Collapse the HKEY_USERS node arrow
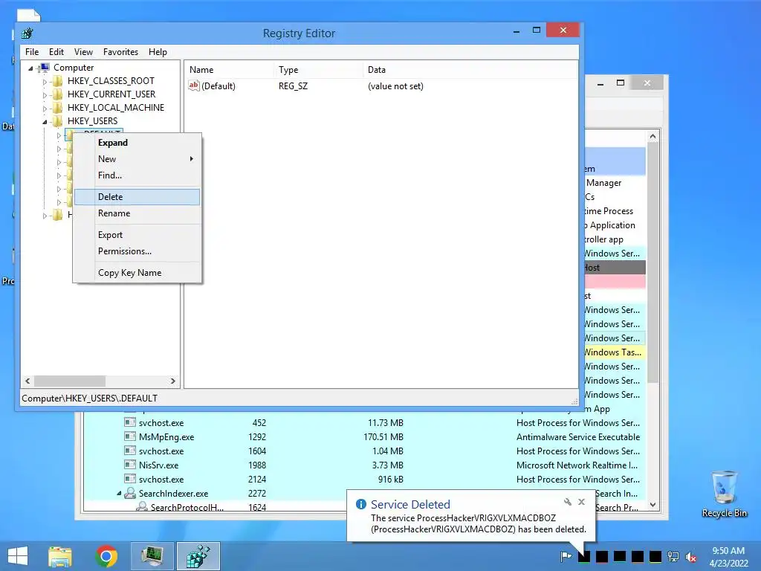 45,122
